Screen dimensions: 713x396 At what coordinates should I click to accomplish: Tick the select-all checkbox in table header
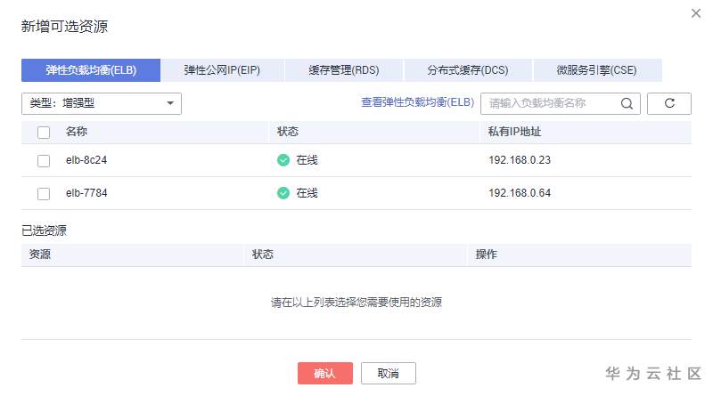click(44, 133)
